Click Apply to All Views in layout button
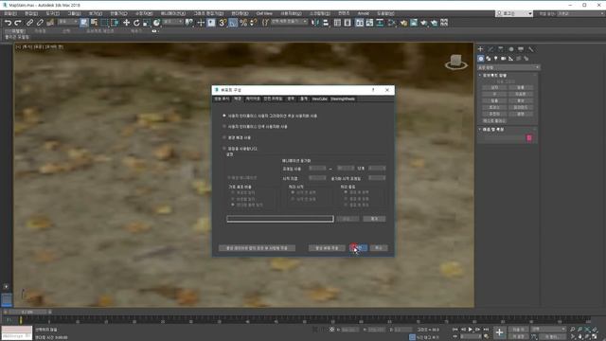 (257, 248)
